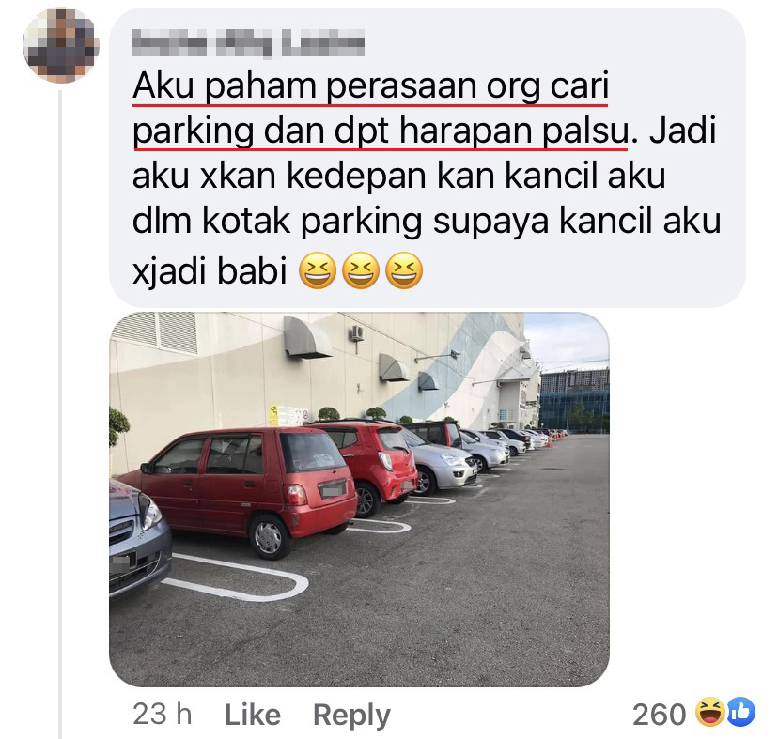
Task: Click the blue thumbs-up reaction icon
Action: tap(740, 712)
